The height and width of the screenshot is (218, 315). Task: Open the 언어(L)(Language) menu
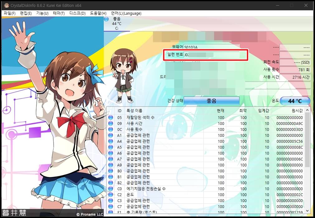pyautogui.click(x=126, y=13)
